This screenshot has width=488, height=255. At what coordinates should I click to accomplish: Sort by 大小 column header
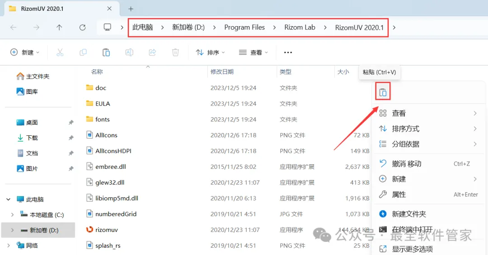click(343, 71)
